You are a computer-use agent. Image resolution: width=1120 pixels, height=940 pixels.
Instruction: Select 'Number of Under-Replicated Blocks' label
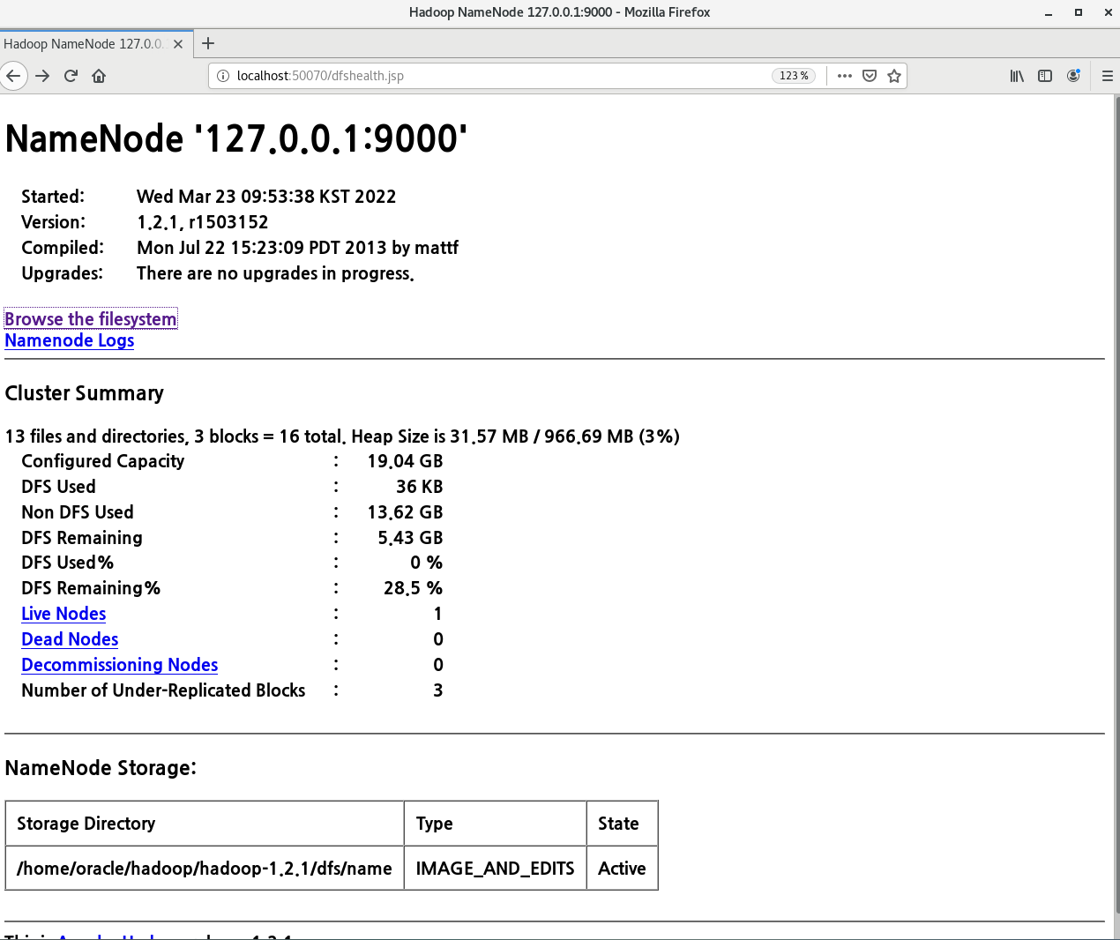click(x=163, y=690)
